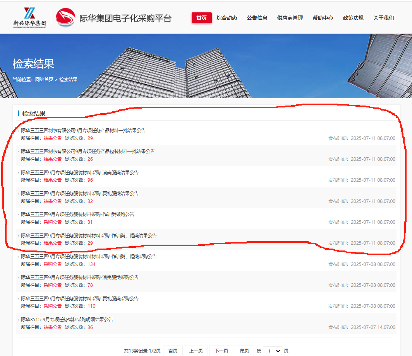
Task: Open 服装材料采购-作训类采购公告
Action: (77, 215)
